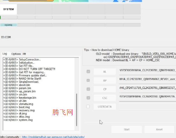
Task: Select the 'dtbo.img' log line
Action: [x=17, y=117]
